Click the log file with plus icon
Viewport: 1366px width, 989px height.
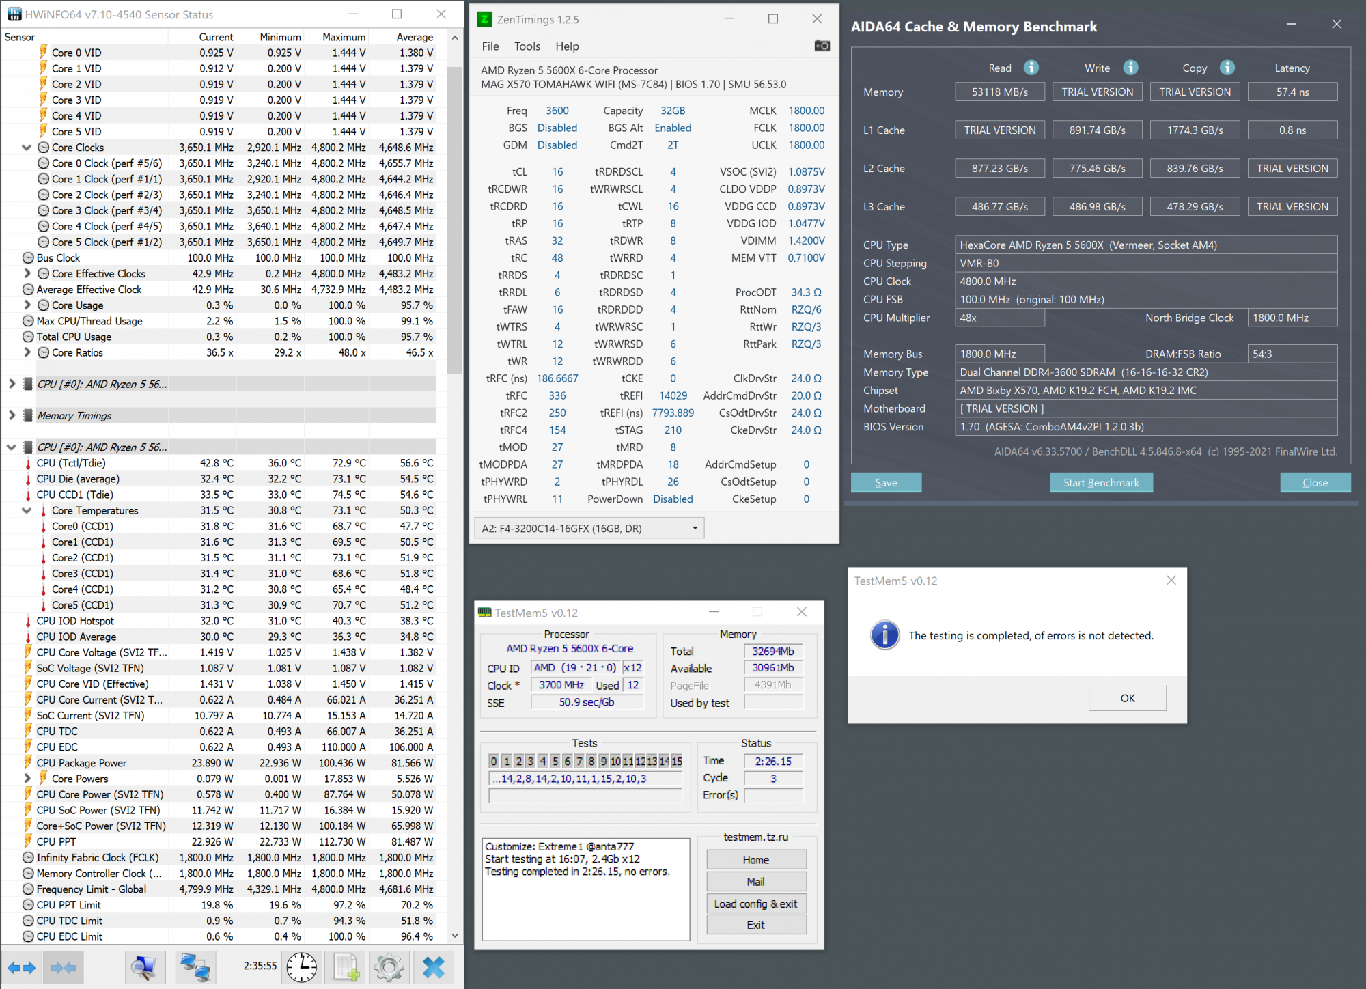(x=346, y=967)
